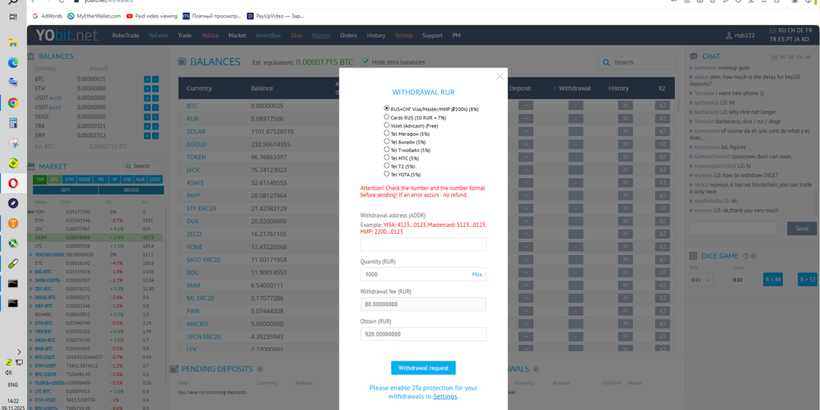
Task: Click the volume speaker icon in the tray
Action: (8, 373)
